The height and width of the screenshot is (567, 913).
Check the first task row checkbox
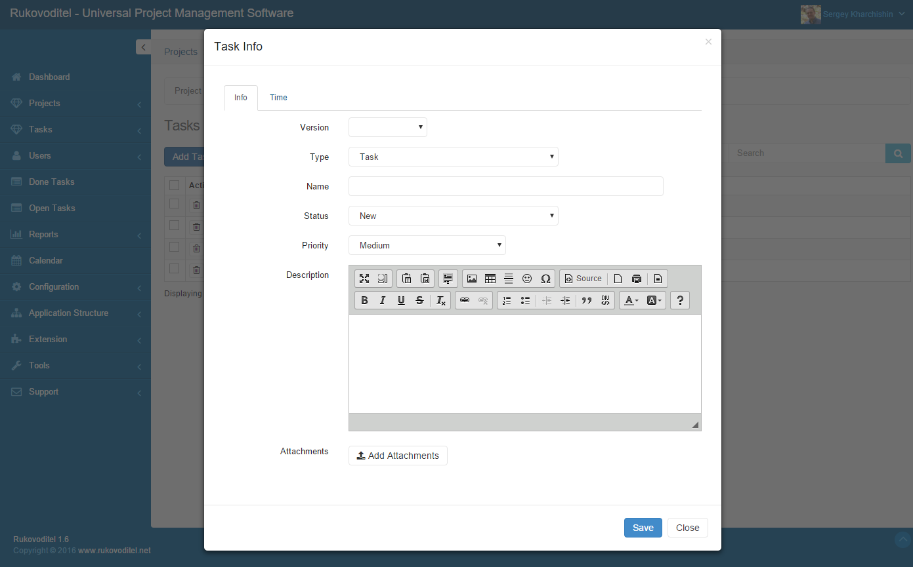174,205
